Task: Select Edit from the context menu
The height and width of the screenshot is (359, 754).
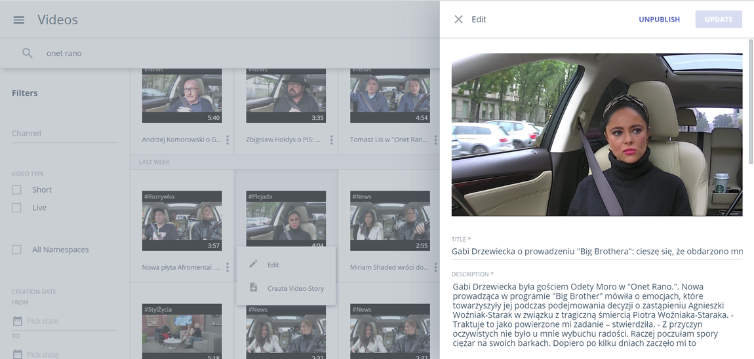Action: [x=286, y=264]
